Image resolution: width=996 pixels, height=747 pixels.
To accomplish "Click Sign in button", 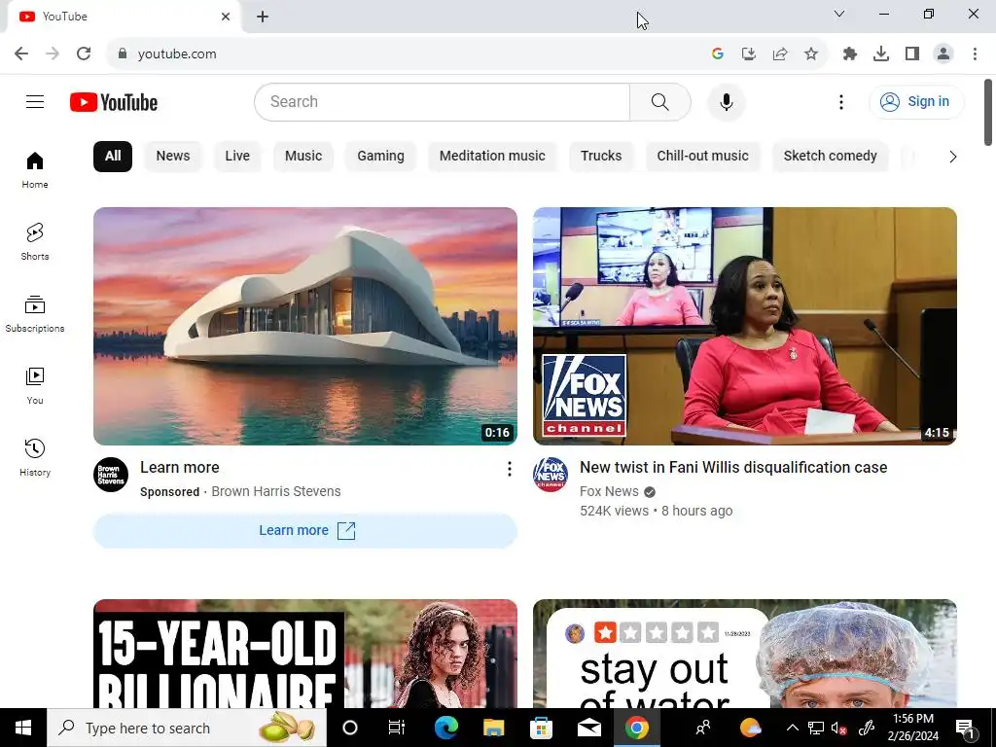I will pyautogui.click(x=916, y=101).
